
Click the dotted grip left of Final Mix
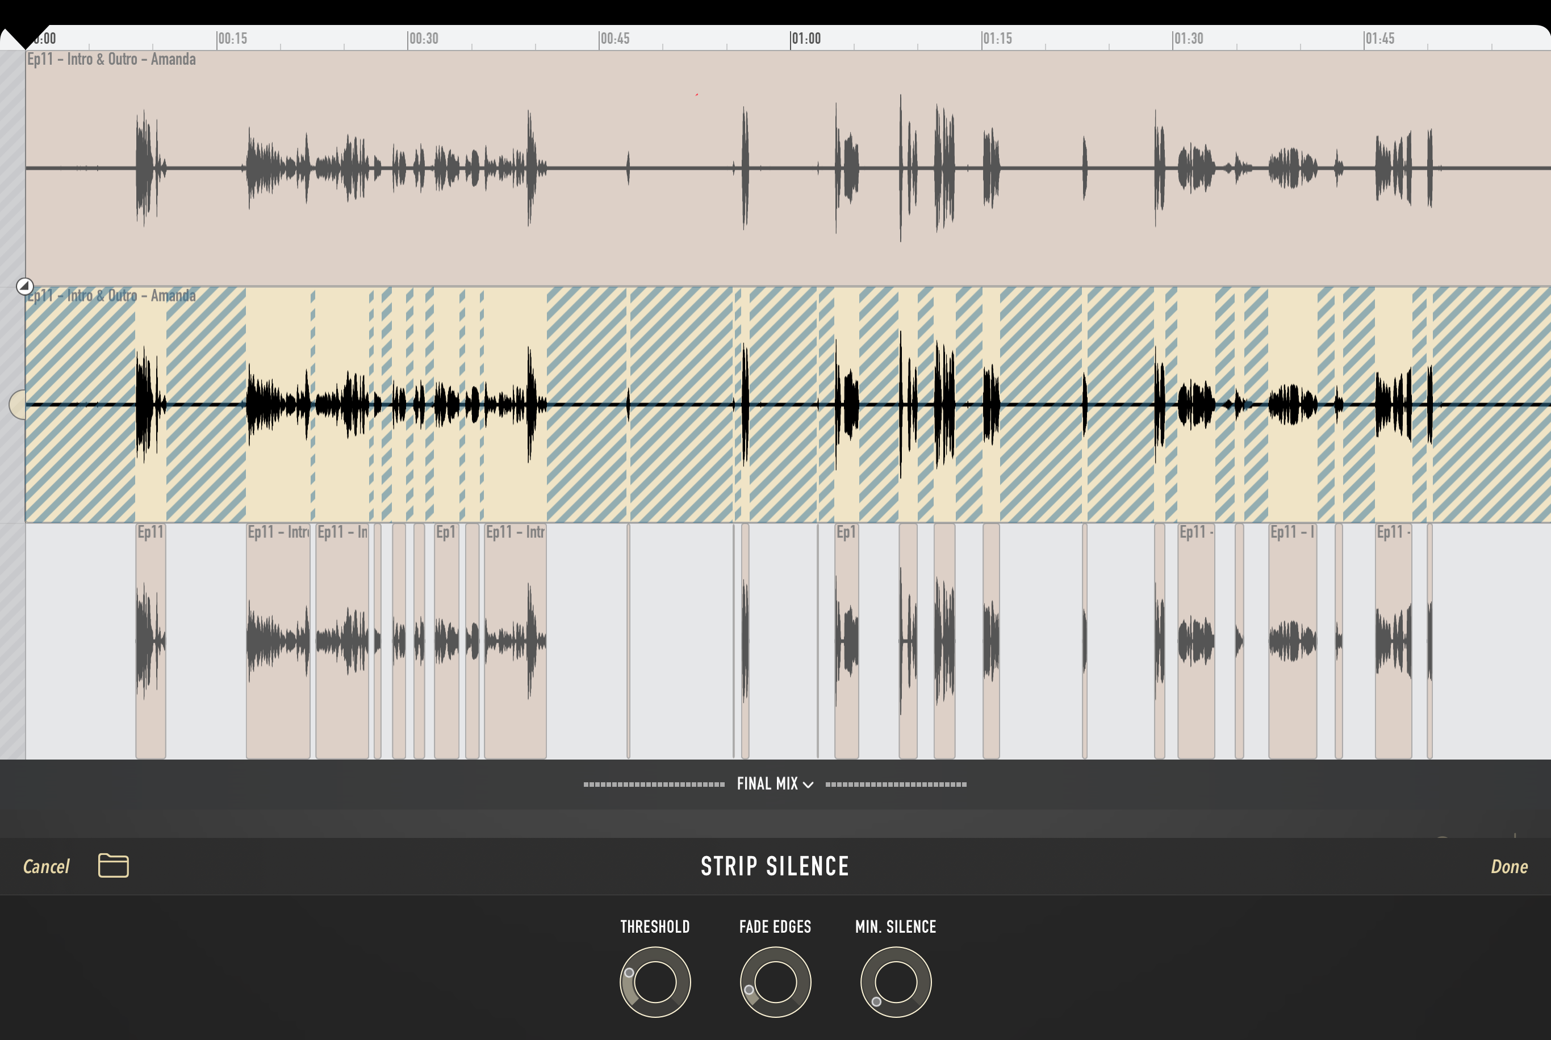[654, 785]
